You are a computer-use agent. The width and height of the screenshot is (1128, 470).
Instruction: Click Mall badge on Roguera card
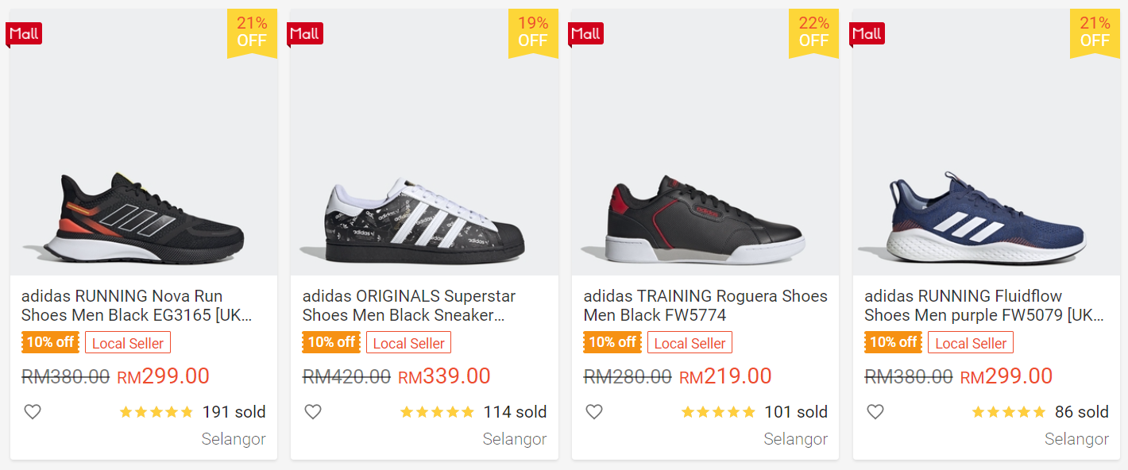pyautogui.click(x=585, y=33)
